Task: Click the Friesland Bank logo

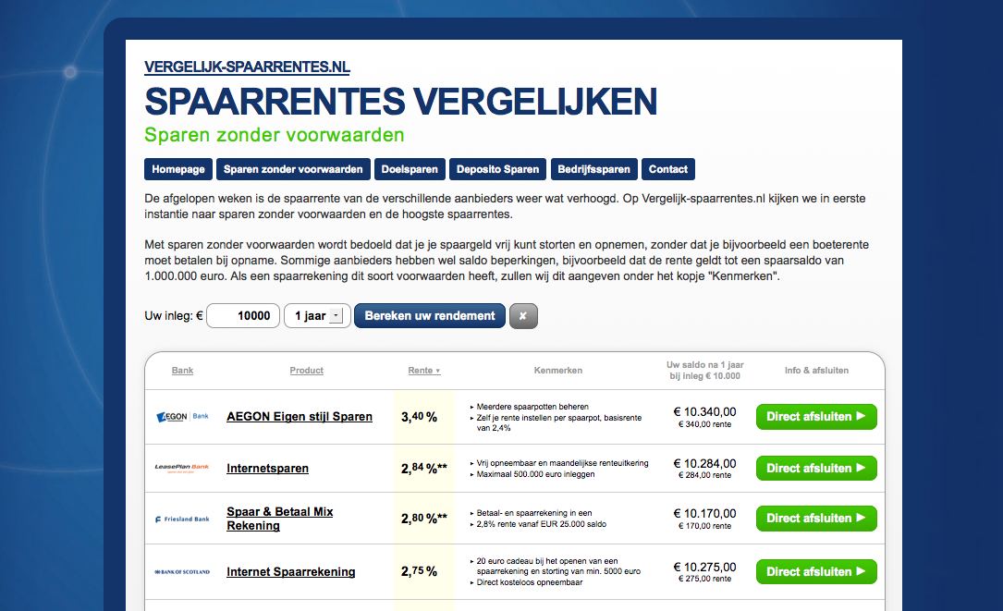Action: click(182, 519)
